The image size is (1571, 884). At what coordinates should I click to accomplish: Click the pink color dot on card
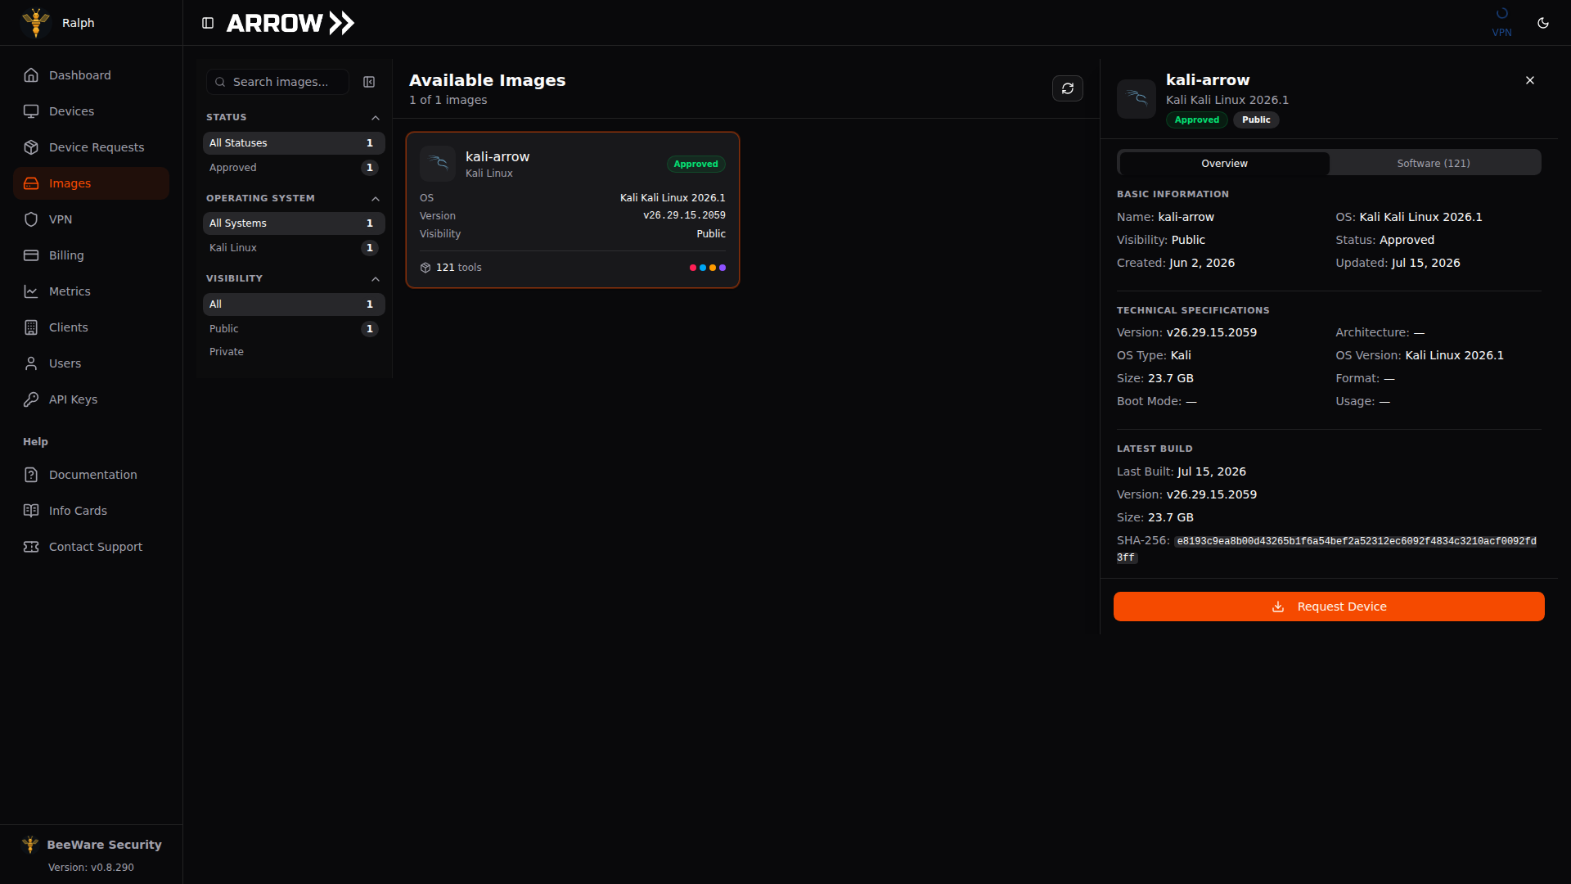coord(693,268)
